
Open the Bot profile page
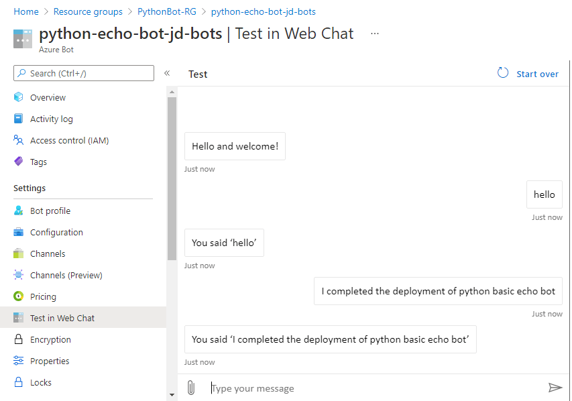(x=50, y=211)
